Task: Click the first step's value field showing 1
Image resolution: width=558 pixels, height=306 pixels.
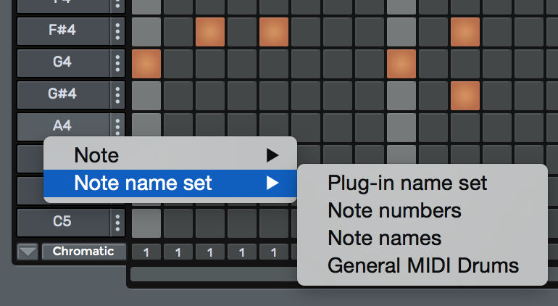Action: pyautogui.click(x=146, y=252)
